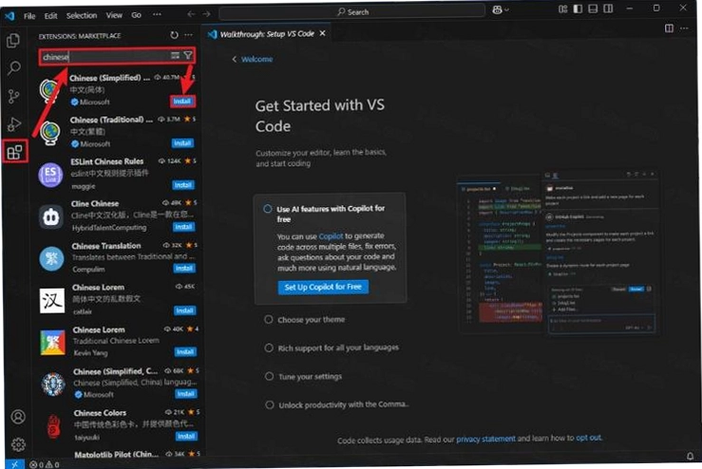Screen dimensions: 702x469
Task: Open the Cline Chinese extension entry
Action: coord(119,216)
